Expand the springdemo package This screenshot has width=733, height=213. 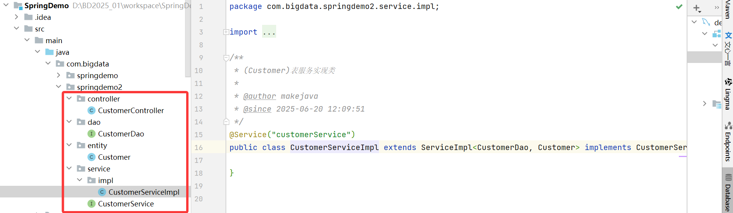(x=58, y=75)
